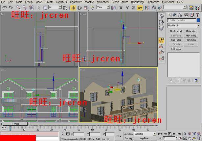
Task: Open the 'Selected' key filter dropdown
Action: pos(145,134)
